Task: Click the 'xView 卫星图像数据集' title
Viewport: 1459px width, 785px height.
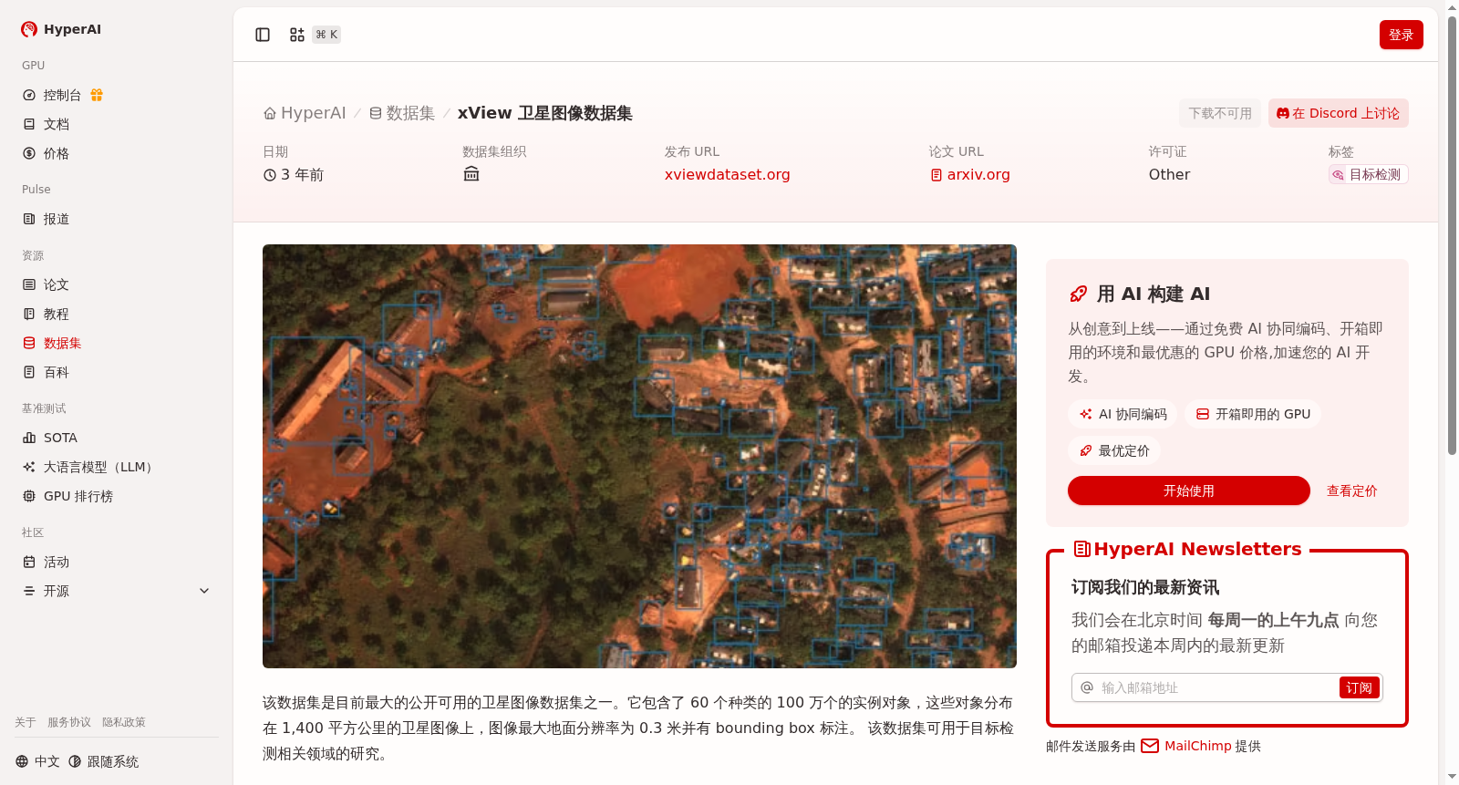Action: 544,113
